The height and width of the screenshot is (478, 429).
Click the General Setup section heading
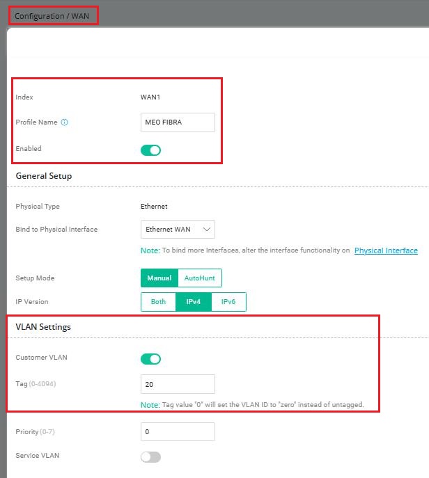pyautogui.click(x=44, y=176)
